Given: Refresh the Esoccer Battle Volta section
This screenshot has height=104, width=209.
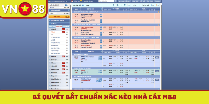Looking at the screenshot, I should (x=159, y=38).
